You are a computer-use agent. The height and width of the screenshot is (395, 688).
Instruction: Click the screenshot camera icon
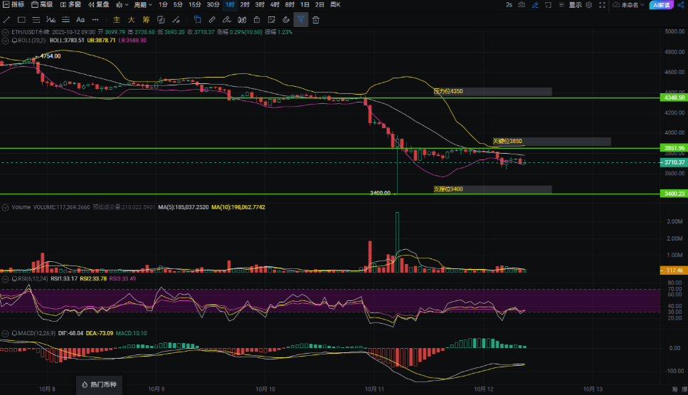pos(522,5)
